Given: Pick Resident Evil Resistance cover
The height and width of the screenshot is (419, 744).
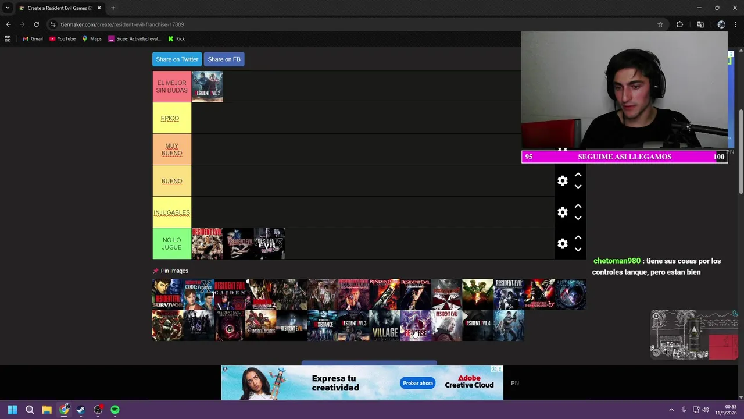Looking at the screenshot, I should click(323, 325).
